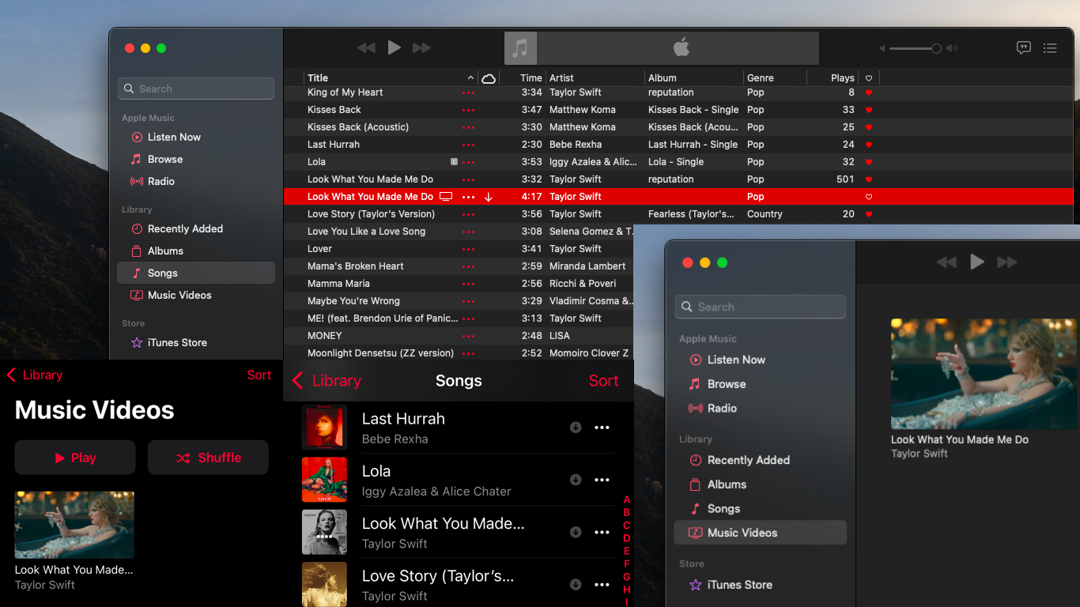
Task: Open Browse in the front window sidebar
Action: [x=727, y=384]
